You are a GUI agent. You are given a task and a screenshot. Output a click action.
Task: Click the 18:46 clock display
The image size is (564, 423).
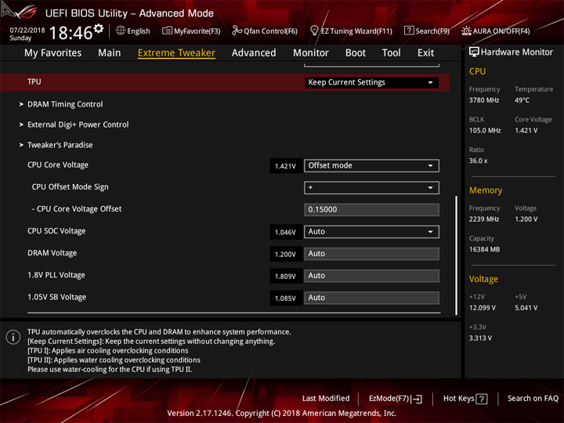(71, 33)
